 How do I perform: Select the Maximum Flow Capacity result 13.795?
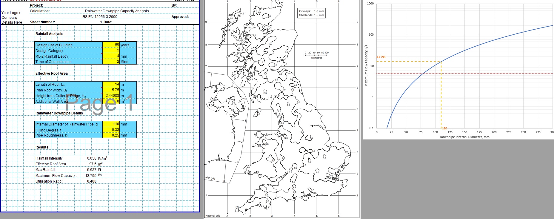click(91, 176)
